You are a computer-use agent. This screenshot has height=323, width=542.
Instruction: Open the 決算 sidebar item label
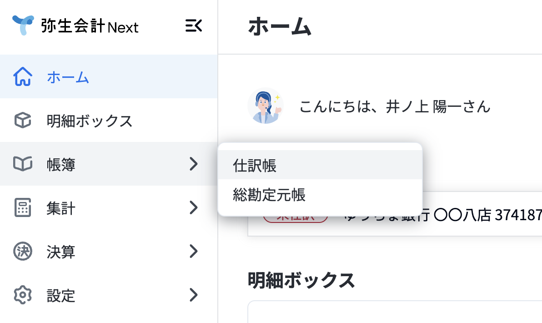61,252
